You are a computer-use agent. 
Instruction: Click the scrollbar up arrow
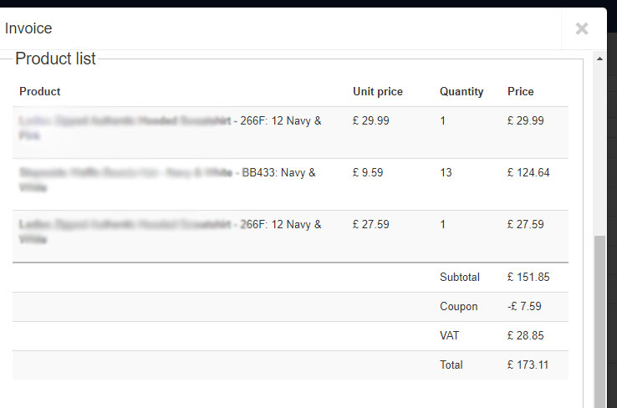[599, 59]
